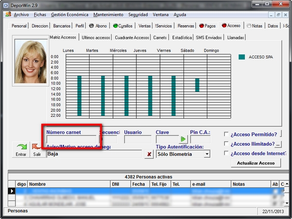292x219 pixels.
Task: Toggle the ¿Acceso desde Internet? checkbox
Action: (x=226, y=153)
